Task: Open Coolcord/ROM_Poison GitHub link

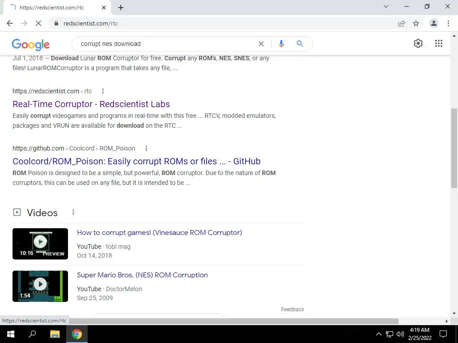Action: tap(136, 161)
